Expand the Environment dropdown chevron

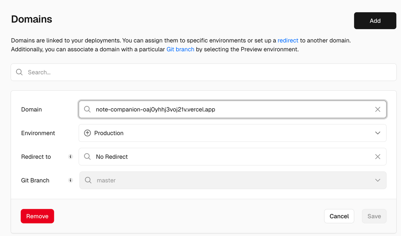378,133
